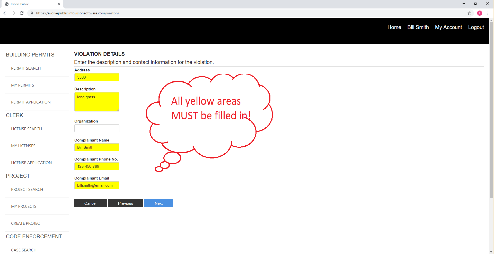Viewport: 494px width, 254px height.
Task: Click the empty Organization field
Action: tap(97, 128)
